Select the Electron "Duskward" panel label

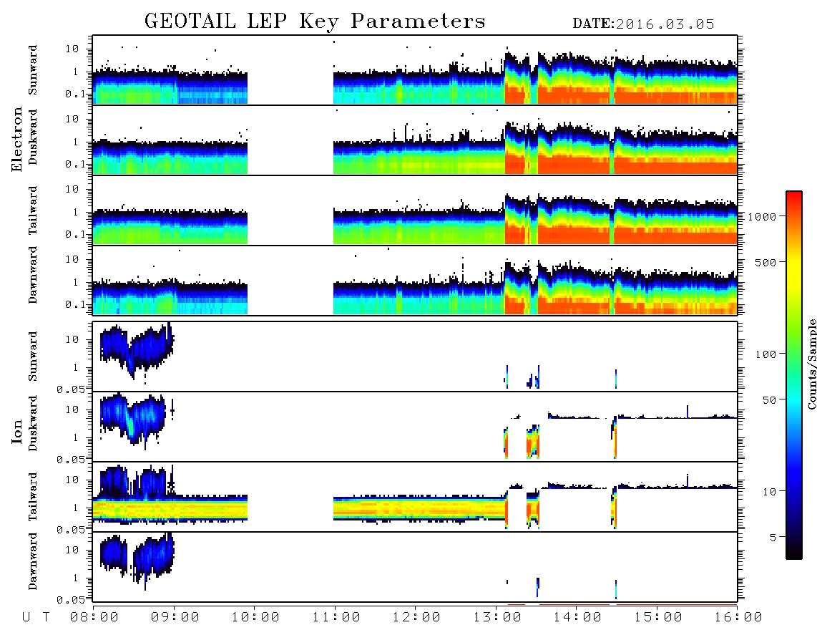[x=33, y=137]
